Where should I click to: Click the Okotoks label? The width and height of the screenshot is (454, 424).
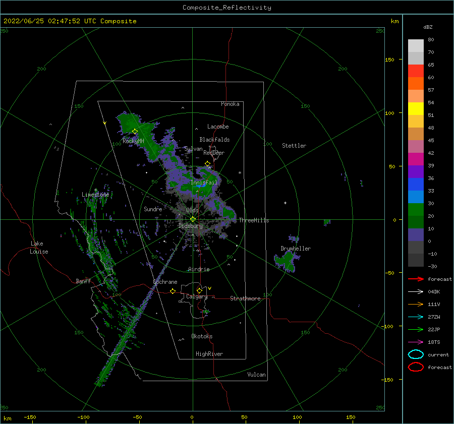pos(202,337)
